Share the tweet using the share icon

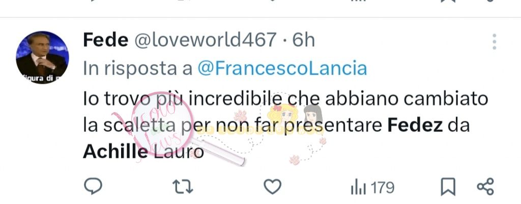(486, 187)
